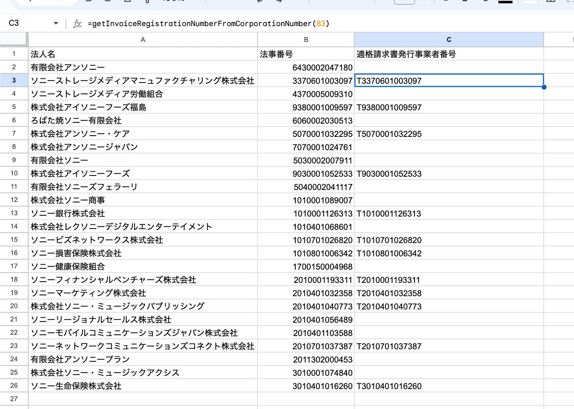Select cell with number 6430002047180
The width and height of the screenshot is (574, 409).
tap(306, 68)
